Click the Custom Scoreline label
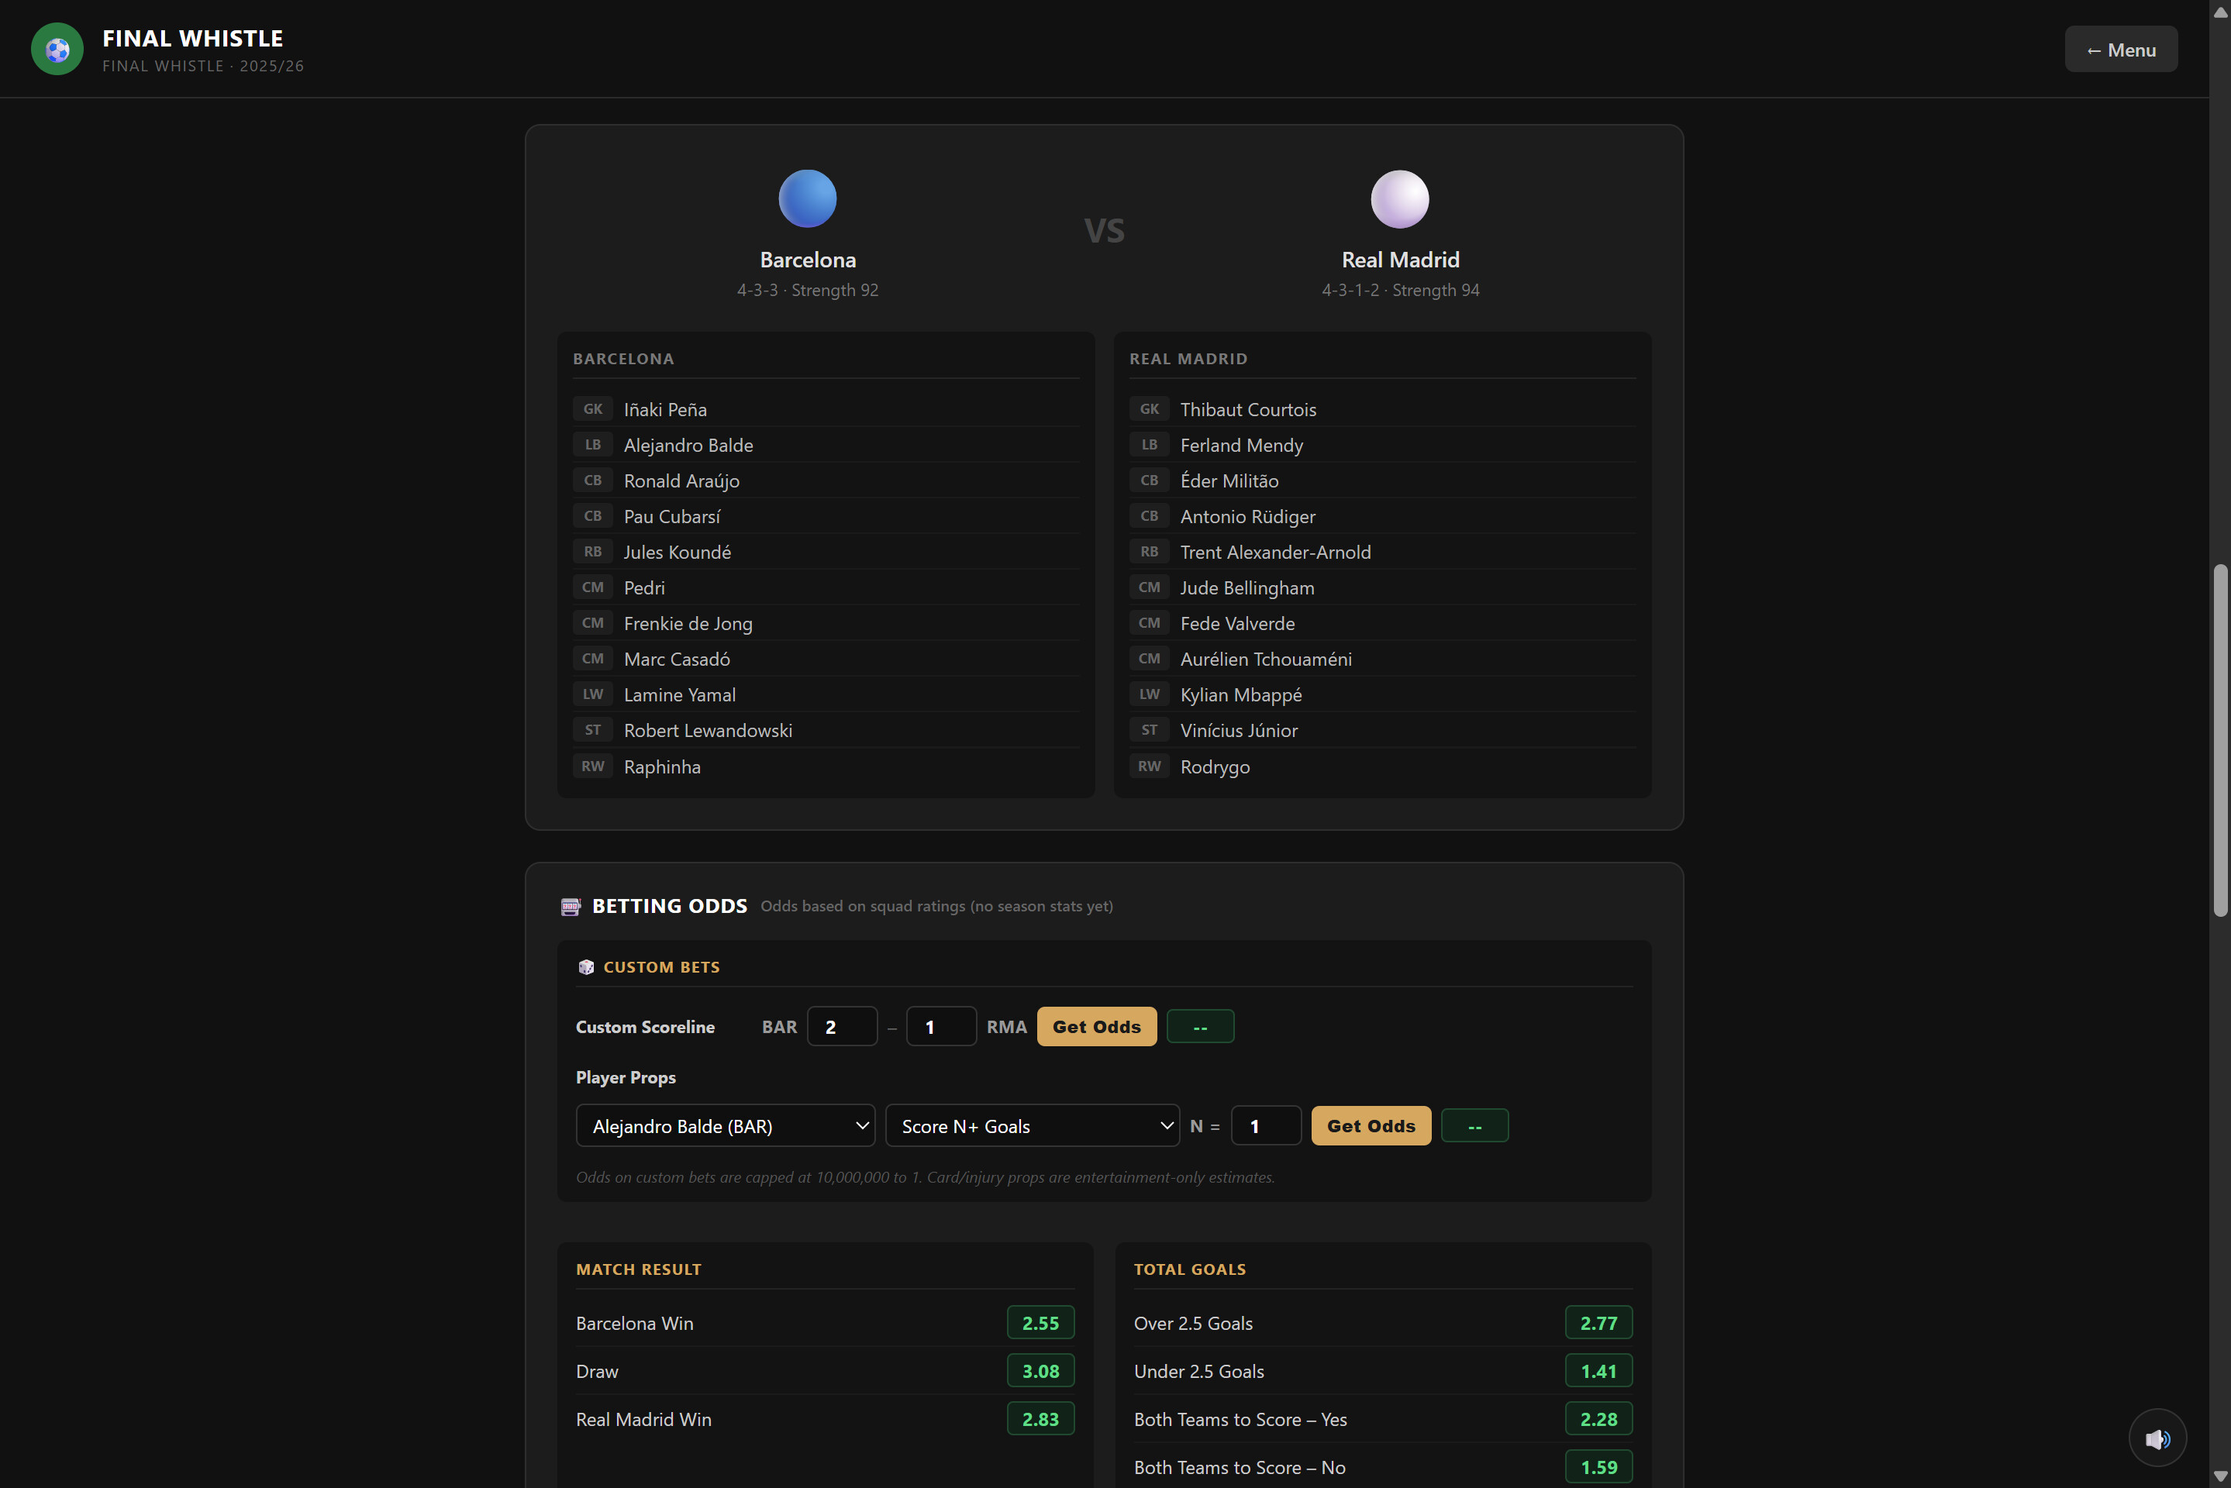 (x=645, y=1027)
